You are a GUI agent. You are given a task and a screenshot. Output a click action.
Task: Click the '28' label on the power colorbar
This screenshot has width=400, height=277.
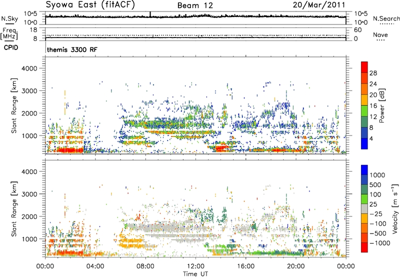point(373,73)
